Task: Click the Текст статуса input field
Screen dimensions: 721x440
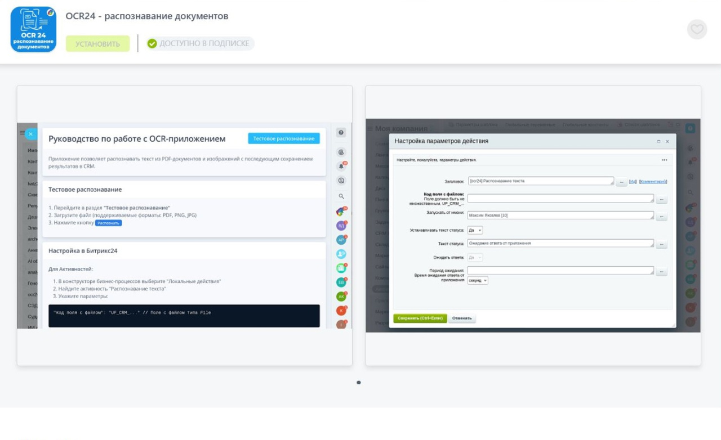Action: [560, 244]
